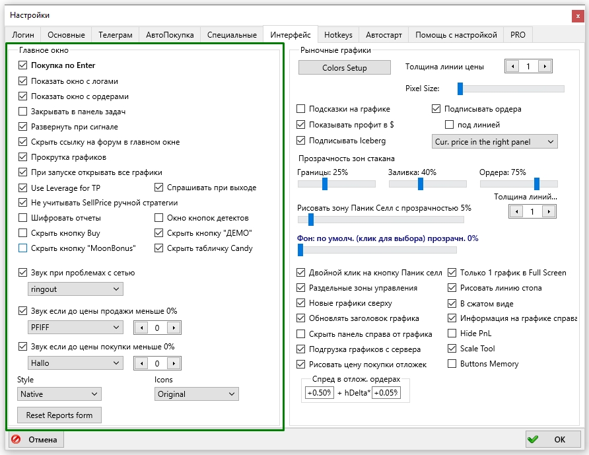Image resolution: width=589 pixels, height=455 pixels.
Task: Decrease Толщина линии цены with left arrow
Action: tap(512, 67)
